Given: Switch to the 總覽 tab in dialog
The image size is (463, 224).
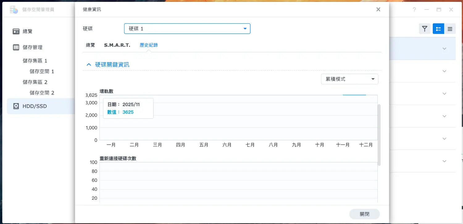Looking at the screenshot, I should 90,45.
